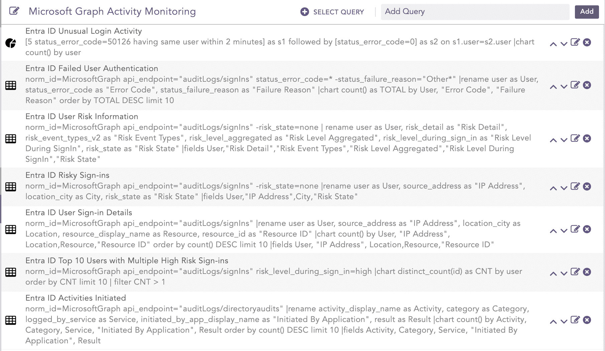Move Entra ID Unusual Login Activity up
This screenshot has width=605, height=351.
pos(553,44)
